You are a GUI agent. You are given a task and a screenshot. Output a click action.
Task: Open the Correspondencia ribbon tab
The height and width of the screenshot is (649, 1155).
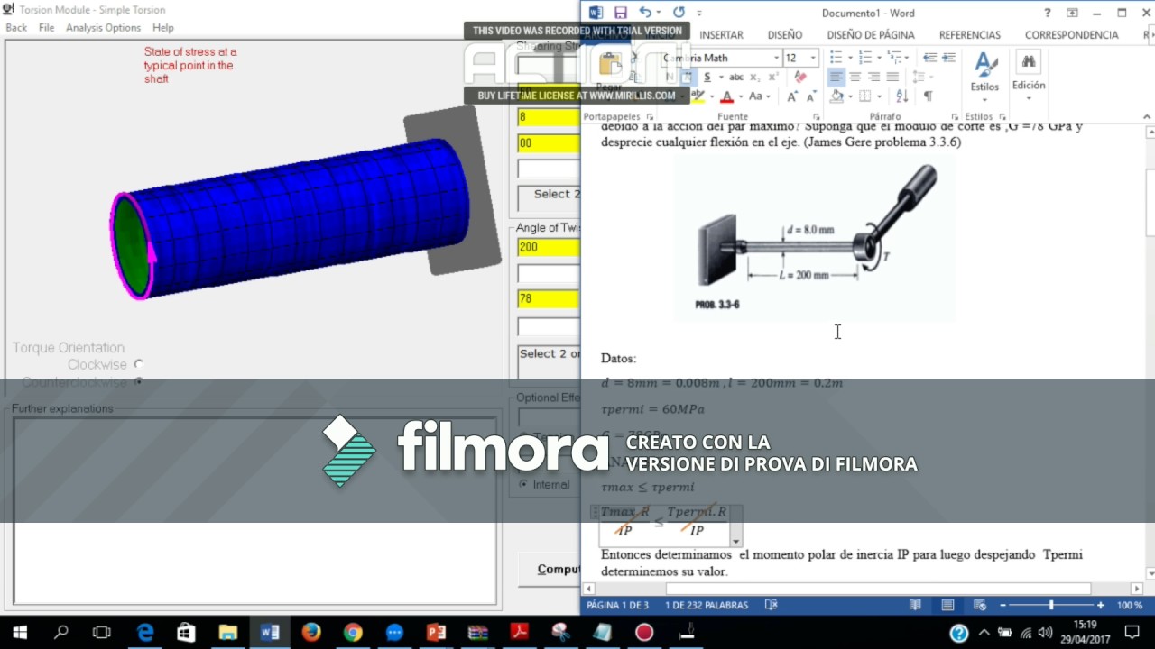pos(1071,35)
